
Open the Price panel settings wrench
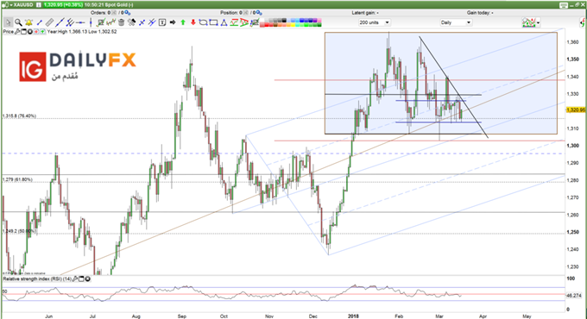(x=17, y=32)
